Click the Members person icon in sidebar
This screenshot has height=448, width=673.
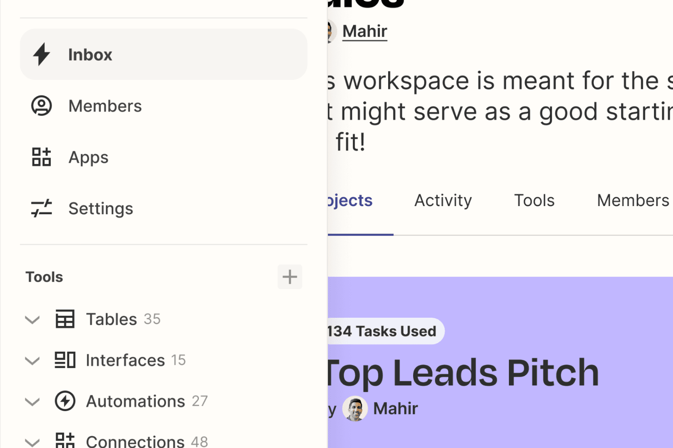tap(42, 106)
